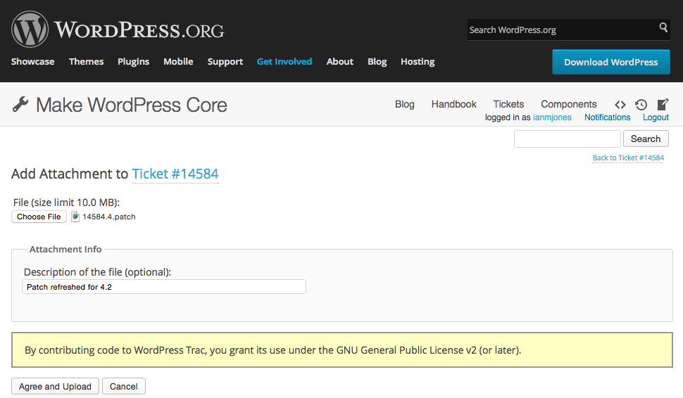
Task: Click the Choose File button
Action: (x=39, y=217)
